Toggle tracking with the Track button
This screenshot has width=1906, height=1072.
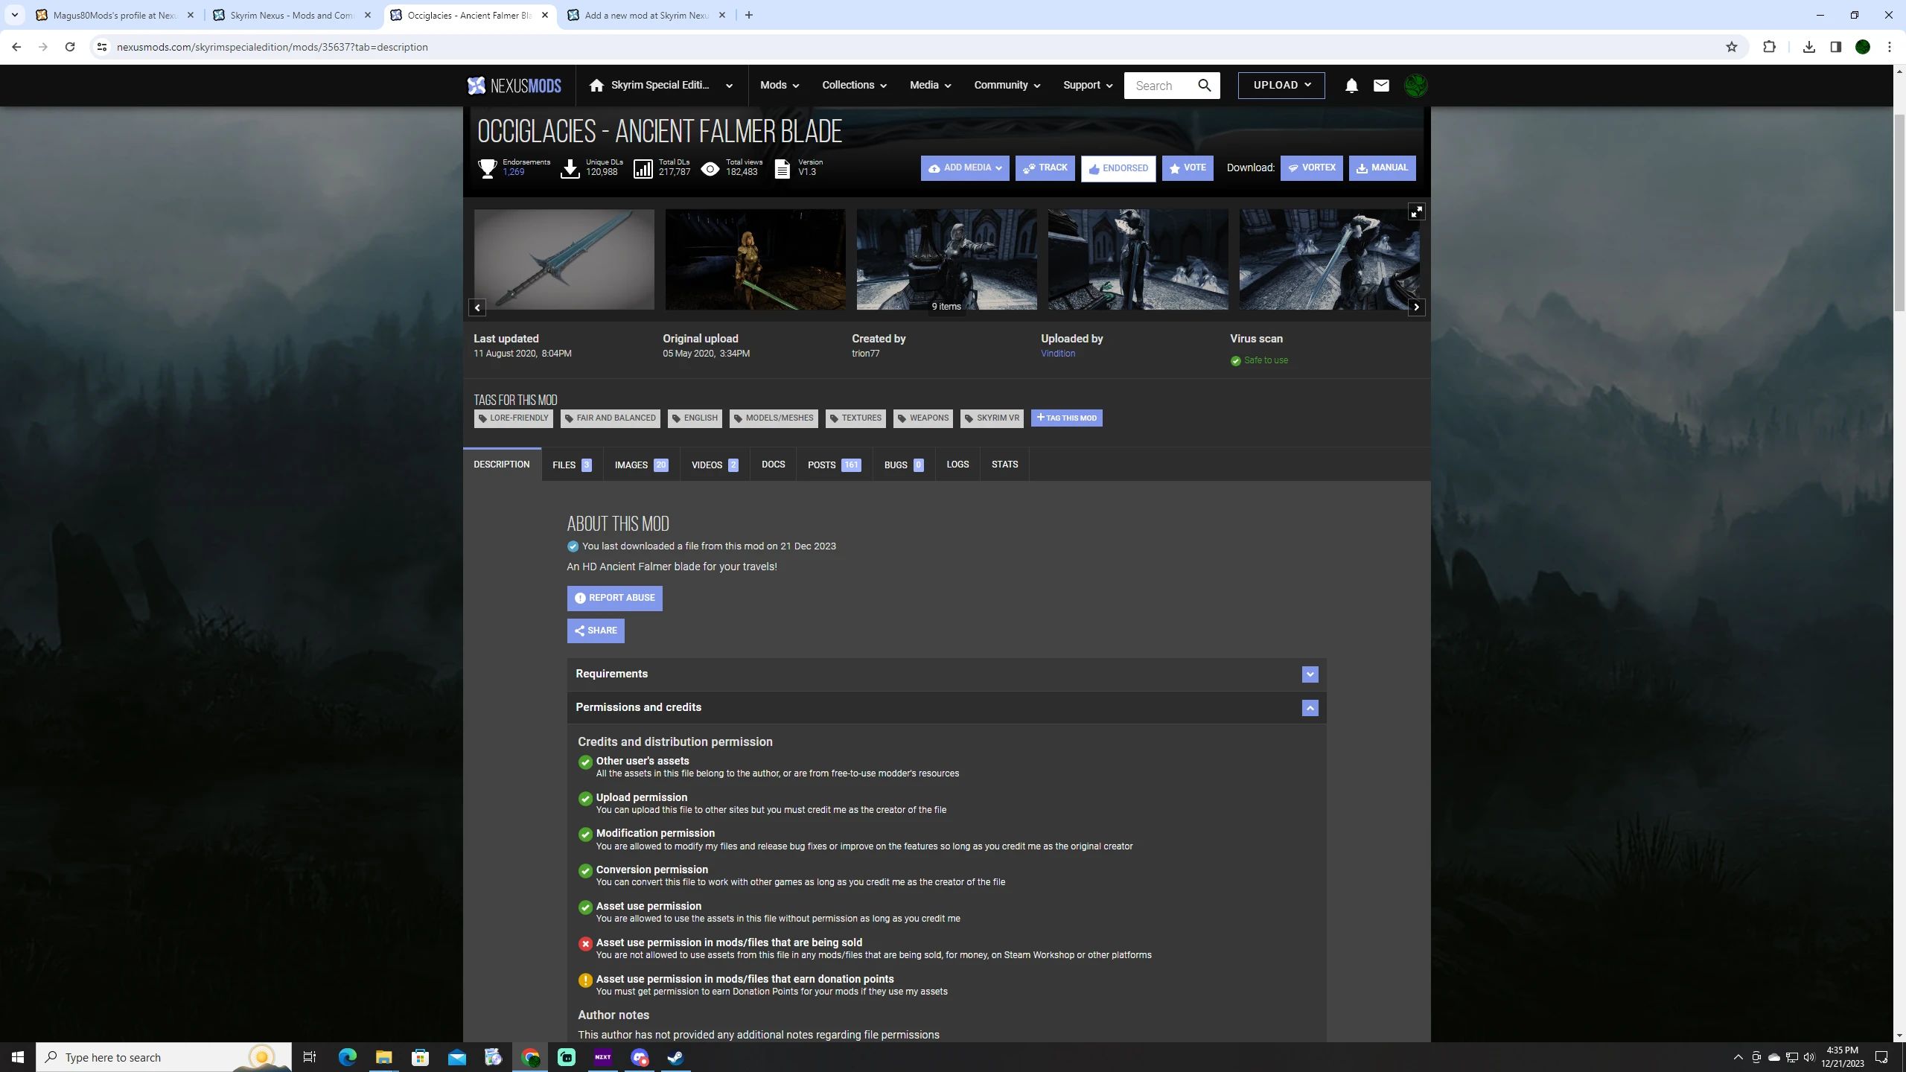coord(1045,168)
